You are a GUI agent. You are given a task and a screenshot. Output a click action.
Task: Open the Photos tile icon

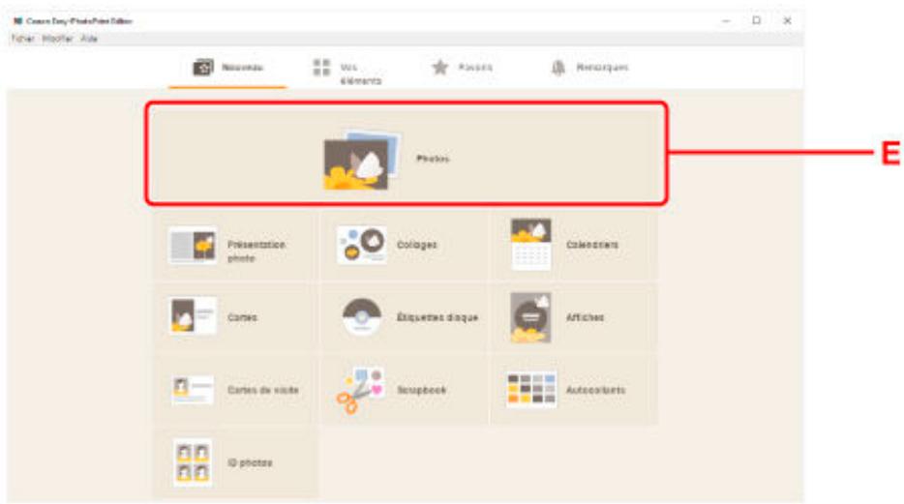coord(356,161)
